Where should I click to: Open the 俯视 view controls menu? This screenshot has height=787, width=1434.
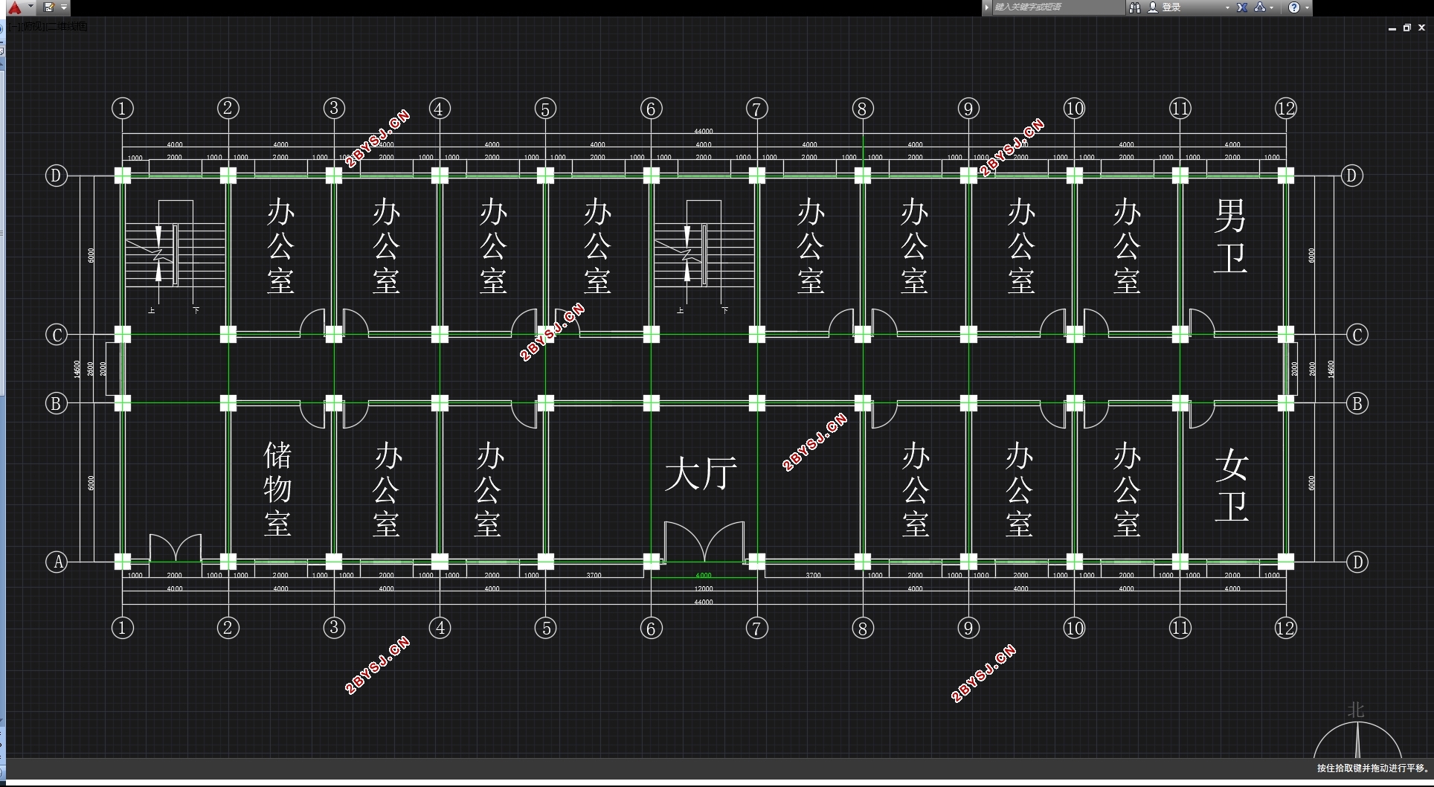[33, 27]
